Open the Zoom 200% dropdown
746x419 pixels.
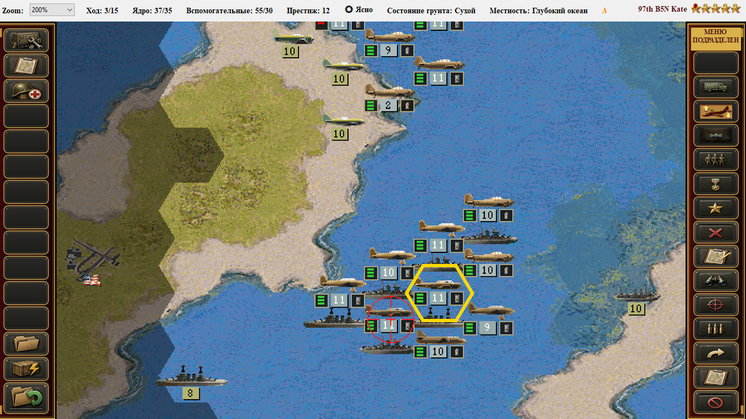[52, 10]
